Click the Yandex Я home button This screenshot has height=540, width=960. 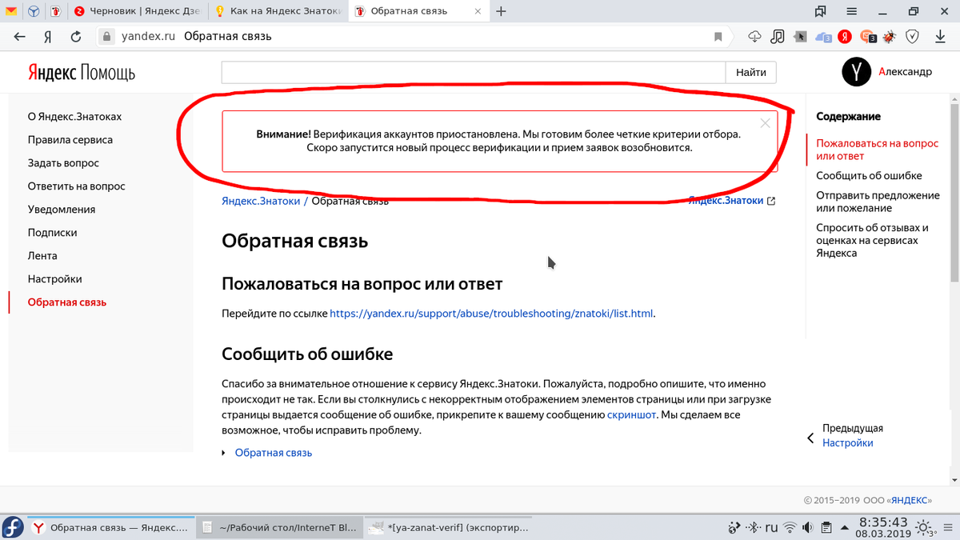pos(48,37)
